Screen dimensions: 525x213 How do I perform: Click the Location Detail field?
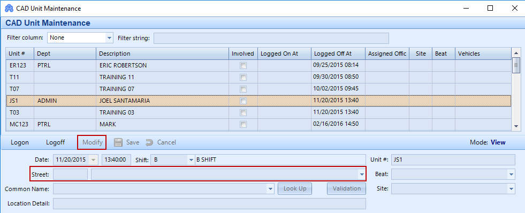209,203
